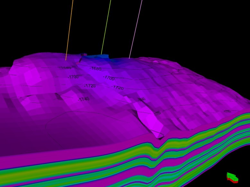Pick the left -1700 contour label
Screen dimensions: 250x187
[x=73, y=77]
